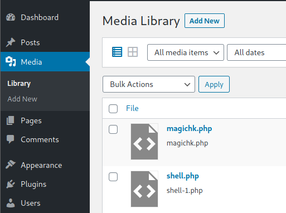Viewport: 286px width, 213px height.
Task: Click the Dashboard gauge icon
Action: coord(11,17)
